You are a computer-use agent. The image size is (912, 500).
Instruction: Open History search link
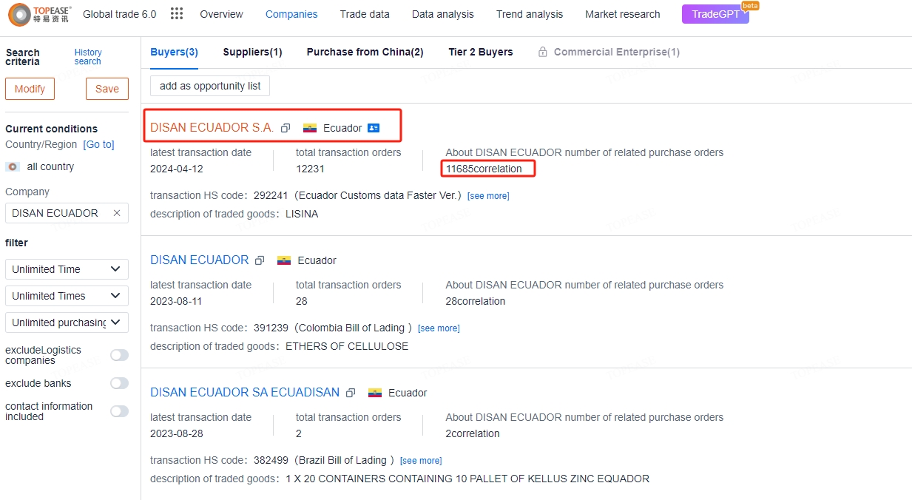[88, 57]
